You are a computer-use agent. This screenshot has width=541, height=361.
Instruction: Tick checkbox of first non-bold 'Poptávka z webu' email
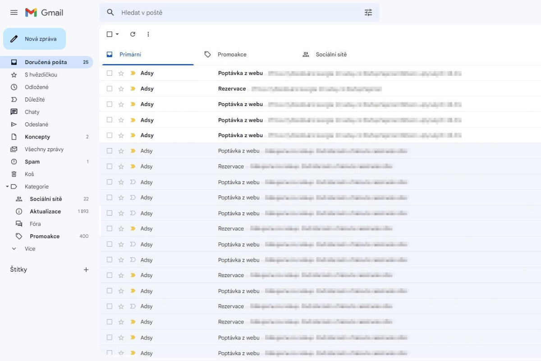point(110,151)
